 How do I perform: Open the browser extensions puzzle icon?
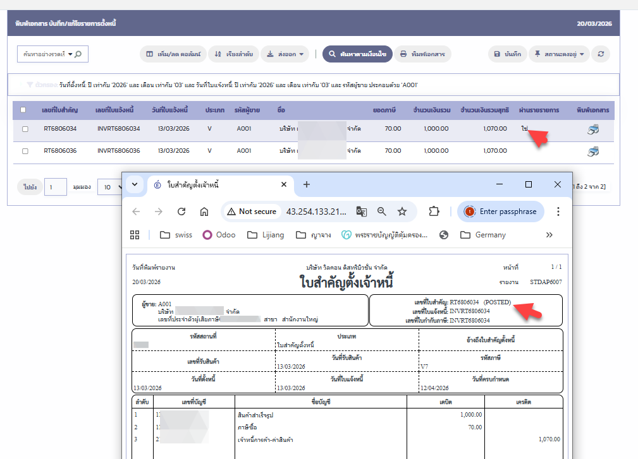(x=434, y=212)
